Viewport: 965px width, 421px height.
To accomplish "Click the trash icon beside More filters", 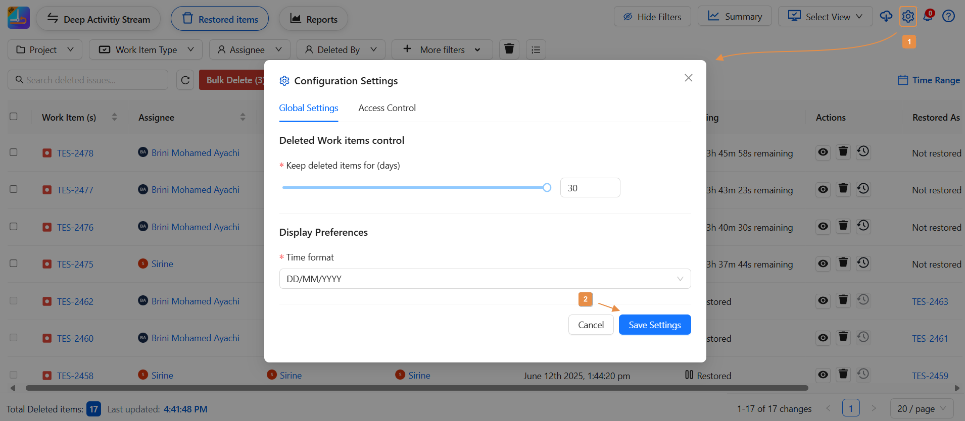I will [509, 49].
